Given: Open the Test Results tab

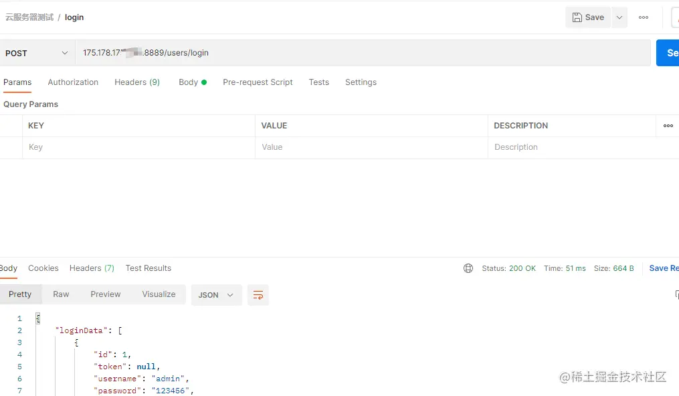Looking at the screenshot, I should (148, 268).
